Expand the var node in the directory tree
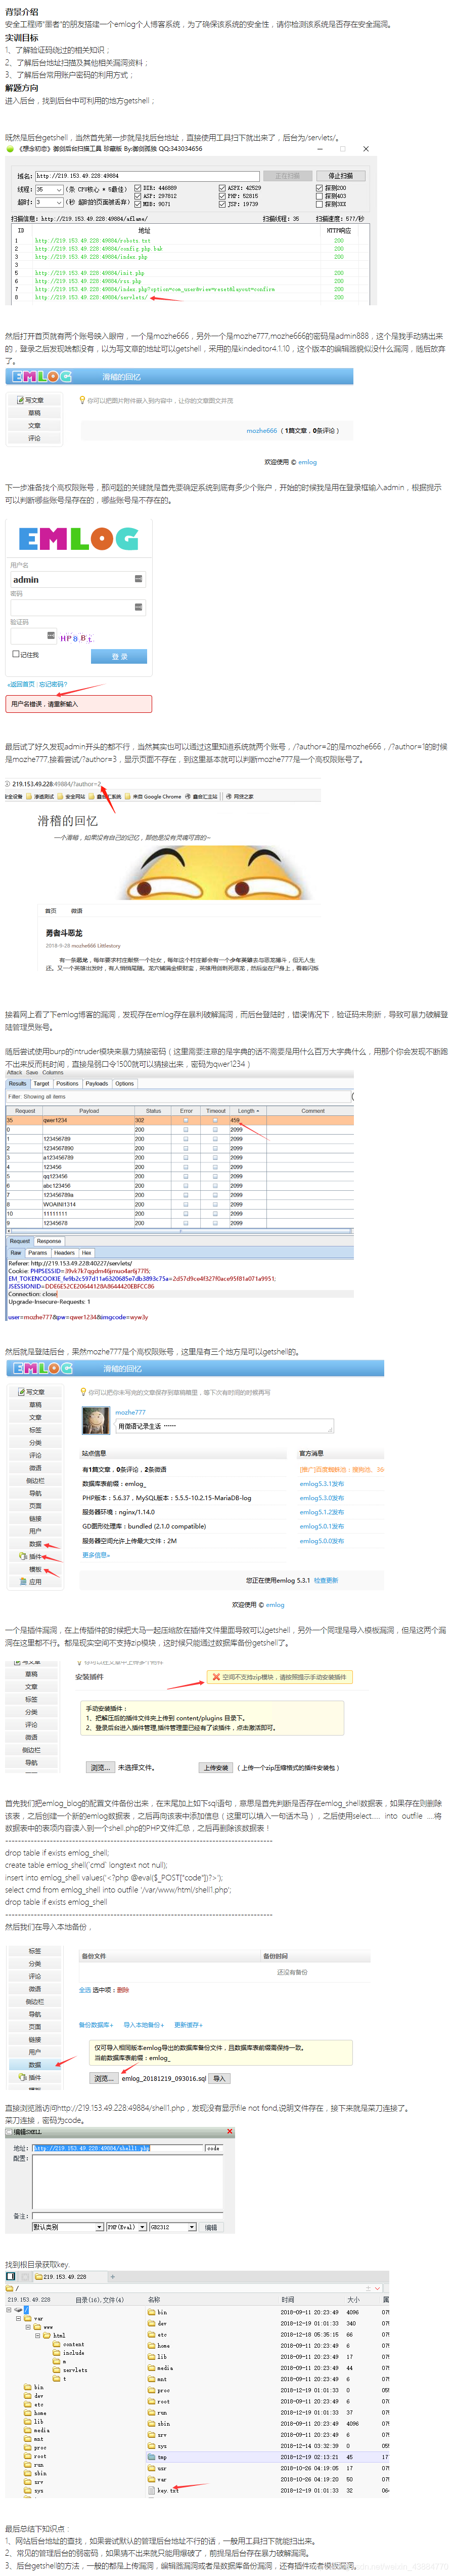This screenshot has width=453, height=2576. pos(19,2319)
